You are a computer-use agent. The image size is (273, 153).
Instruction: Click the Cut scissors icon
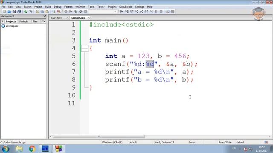tap(37, 11)
